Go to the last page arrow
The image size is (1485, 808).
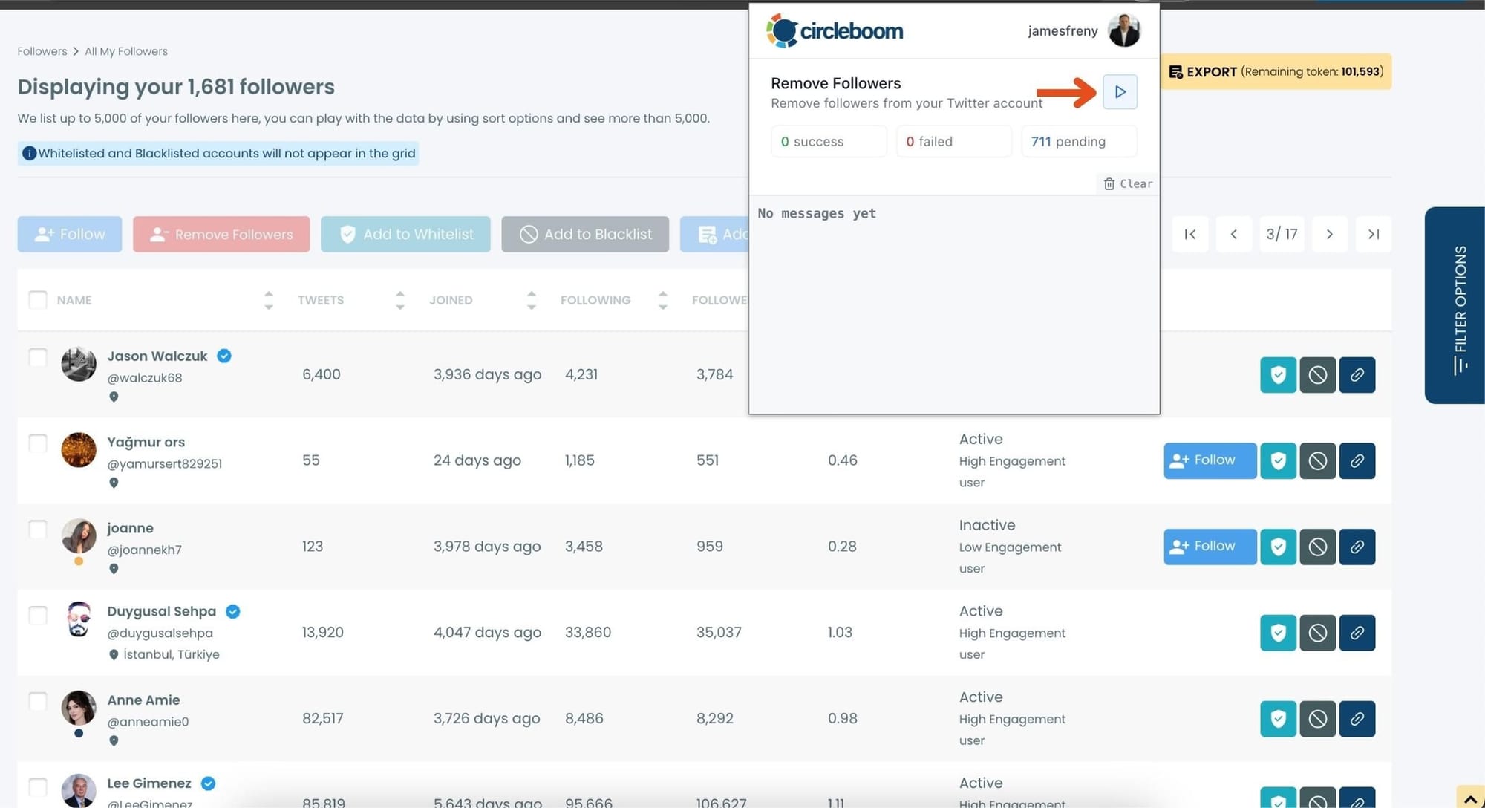click(x=1373, y=235)
